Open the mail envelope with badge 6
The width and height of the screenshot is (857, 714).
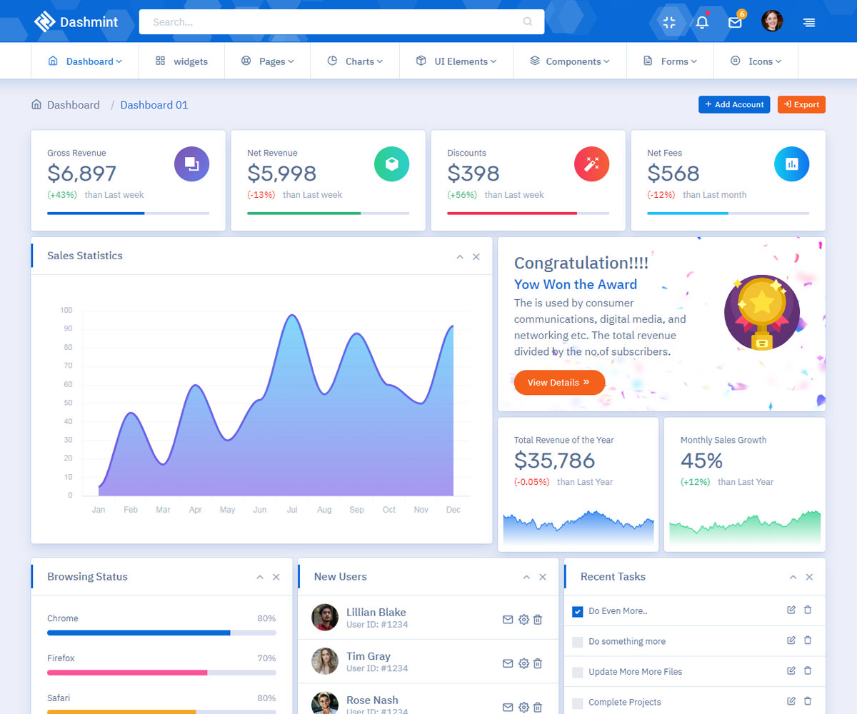click(735, 22)
